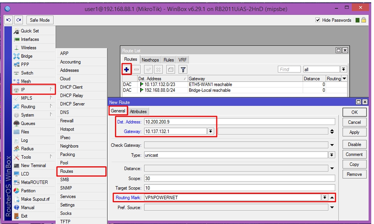Add a new route with plus icon

[x=126, y=70]
